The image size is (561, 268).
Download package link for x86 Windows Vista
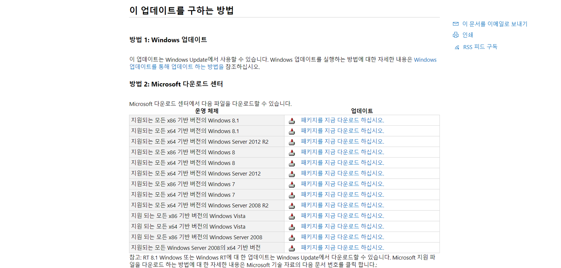[x=342, y=215]
